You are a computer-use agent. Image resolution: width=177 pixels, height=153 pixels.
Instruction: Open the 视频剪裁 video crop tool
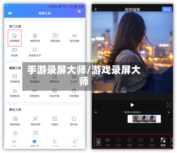coord(15,79)
